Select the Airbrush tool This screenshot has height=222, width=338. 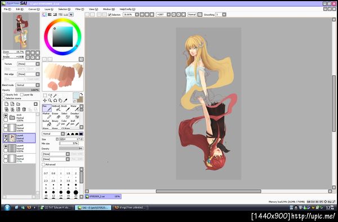56,108
